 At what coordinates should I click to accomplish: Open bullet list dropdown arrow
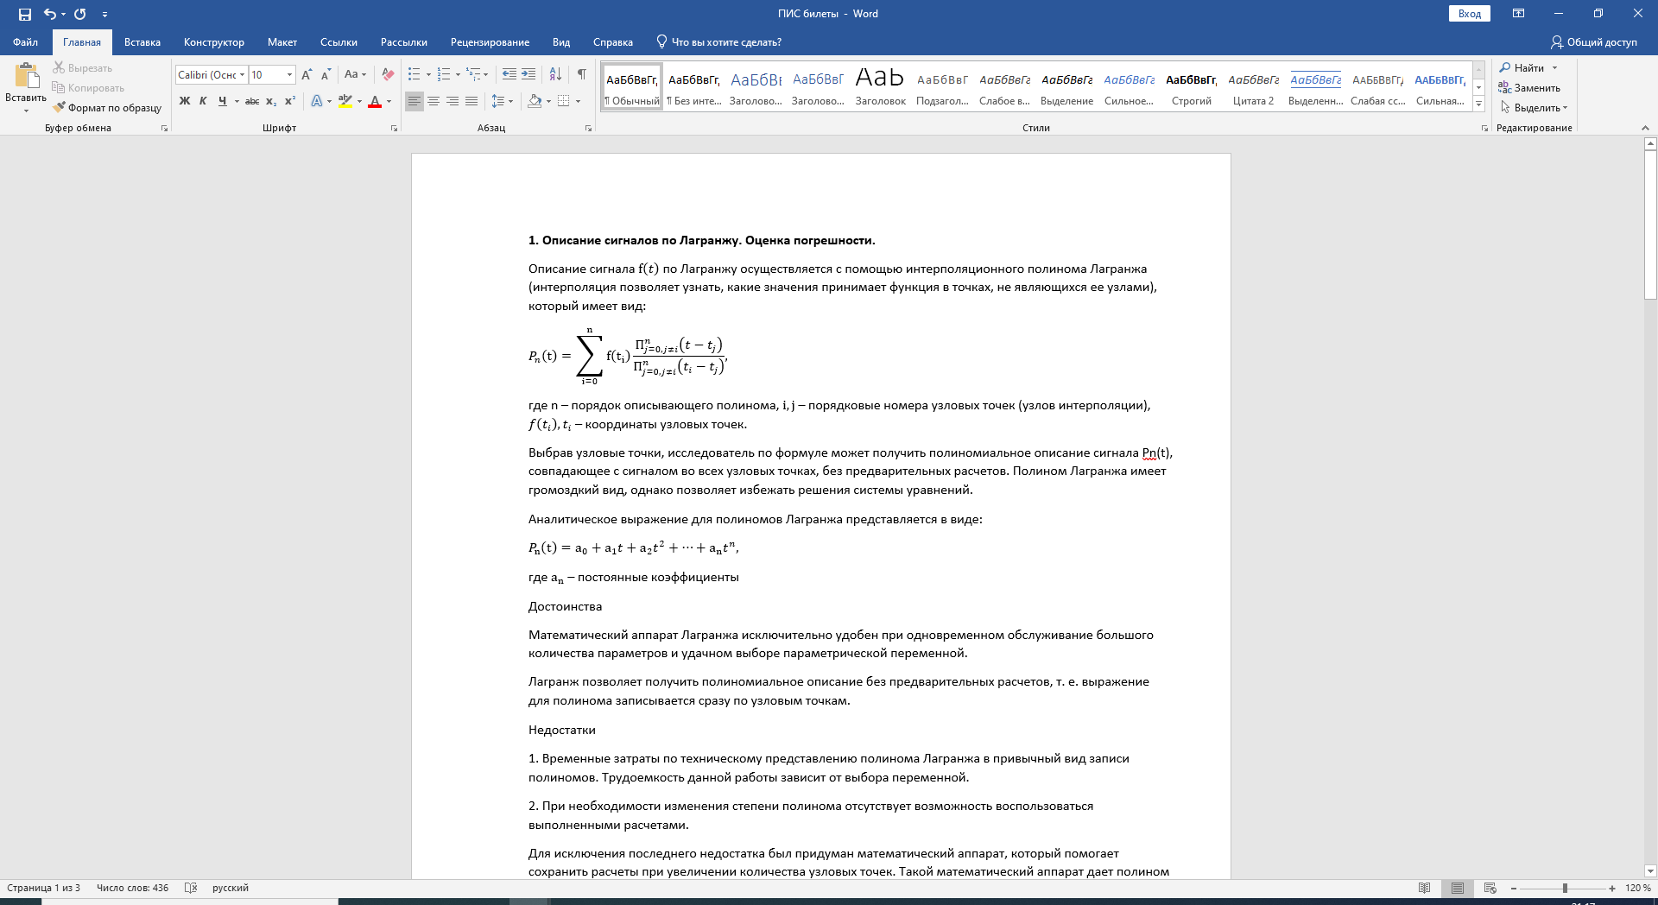pyautogui.click(x=428, y=74)
